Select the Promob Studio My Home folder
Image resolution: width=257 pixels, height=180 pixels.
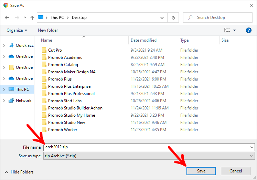[72, 115]
